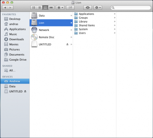Open the Shared Items folder
The height and width of the screenshot is (138, 153).
click(x=95, y=25)
